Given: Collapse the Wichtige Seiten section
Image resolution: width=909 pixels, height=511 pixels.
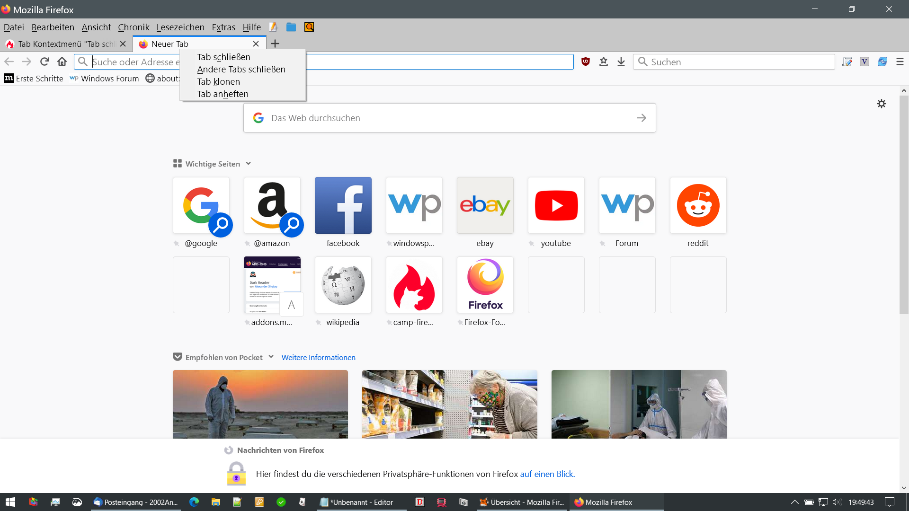Looking at the screenshot, I should click(249, 164).
